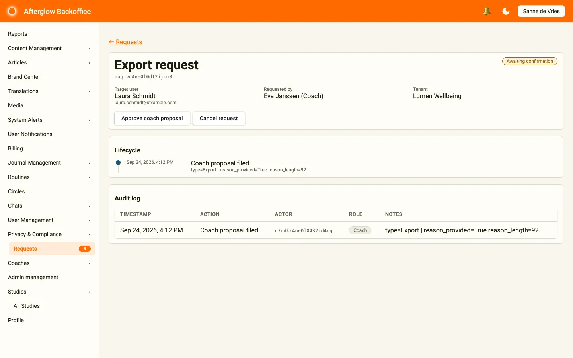
Task: Collapse the Studies section
Action: pos(49,292)
